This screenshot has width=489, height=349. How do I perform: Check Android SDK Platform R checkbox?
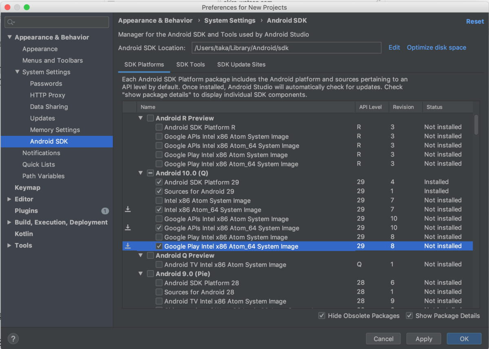click(x=159, y=127)
